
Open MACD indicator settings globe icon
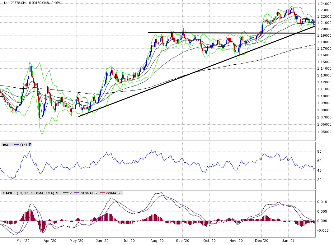[57, 193]
